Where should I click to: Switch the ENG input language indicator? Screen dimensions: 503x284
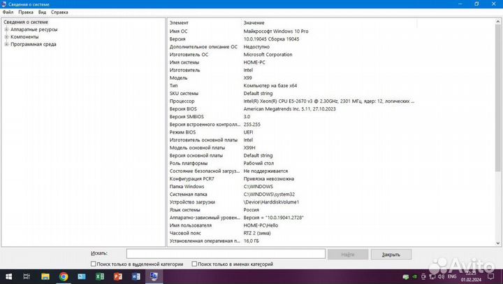[452, 276]
